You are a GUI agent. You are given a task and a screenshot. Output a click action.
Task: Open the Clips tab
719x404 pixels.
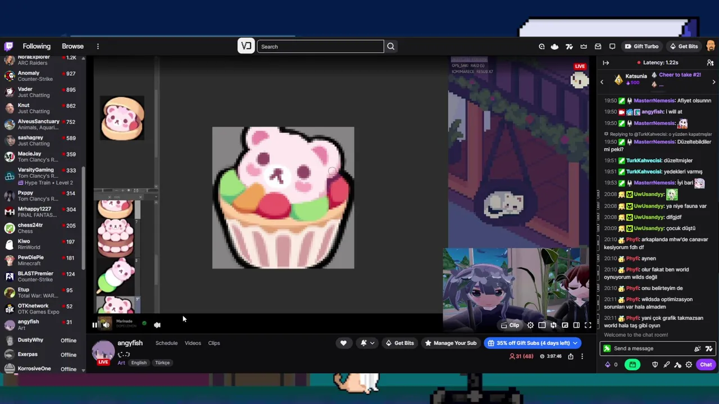[x=214, y=343]
